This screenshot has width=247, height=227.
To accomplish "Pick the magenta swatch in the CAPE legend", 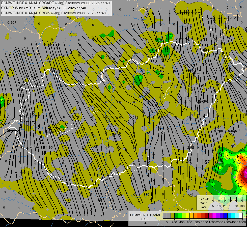I will [x=214, y=216].
